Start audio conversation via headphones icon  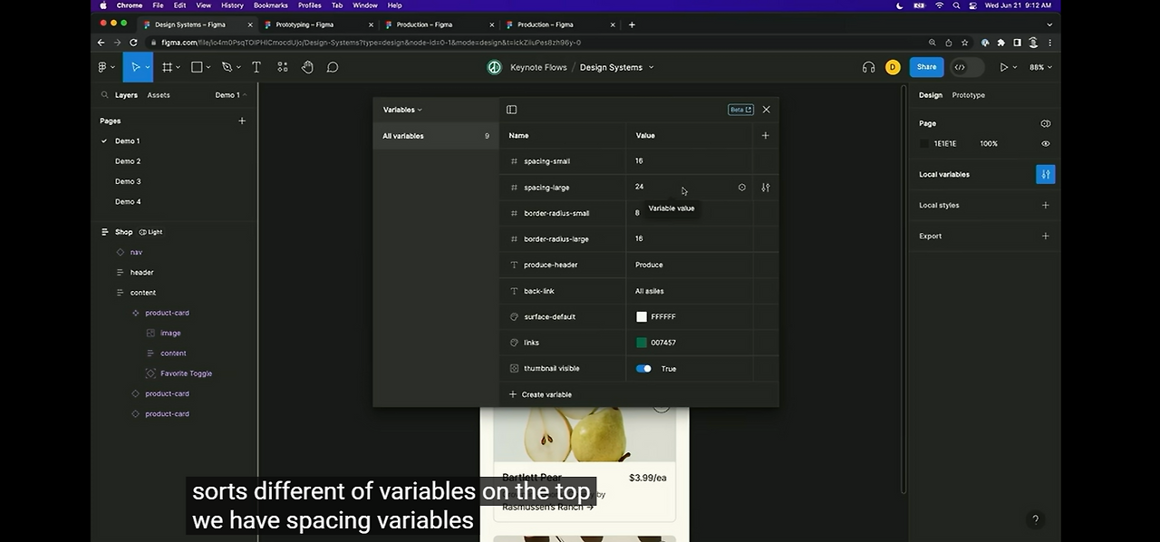pos(868,67)
